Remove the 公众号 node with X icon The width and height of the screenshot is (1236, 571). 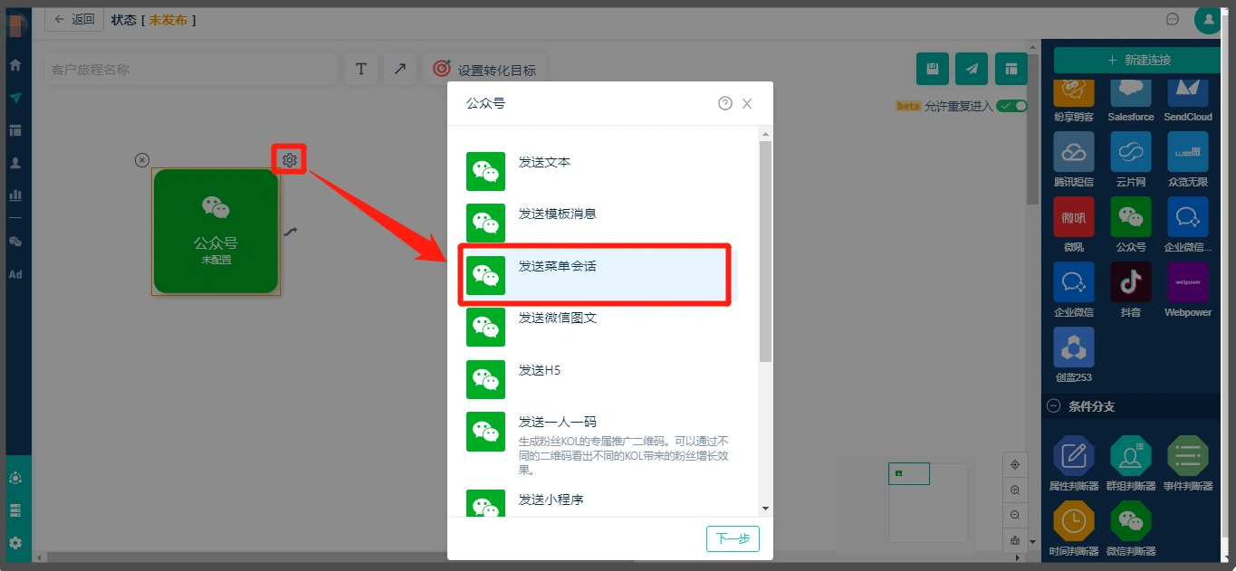[x=142, y=160]
